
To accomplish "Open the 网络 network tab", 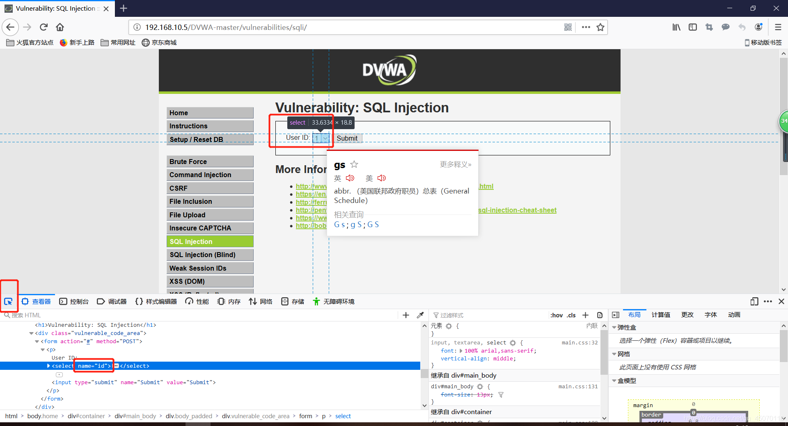I will (261, 301).
